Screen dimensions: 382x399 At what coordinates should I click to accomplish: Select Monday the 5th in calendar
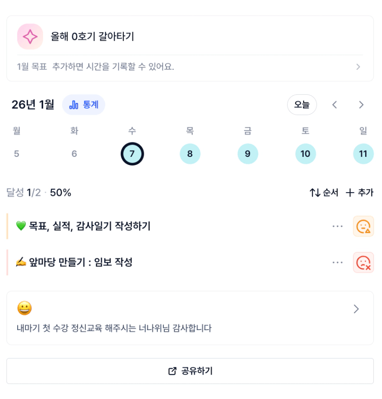point(17,154)
